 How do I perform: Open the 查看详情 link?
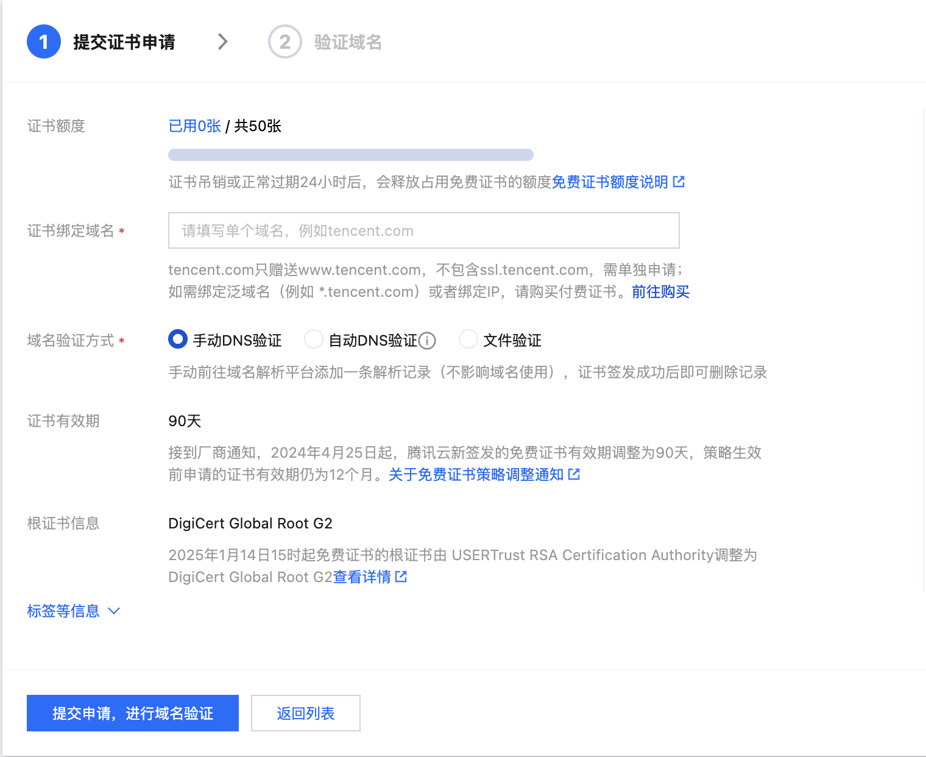click(362, 577)
